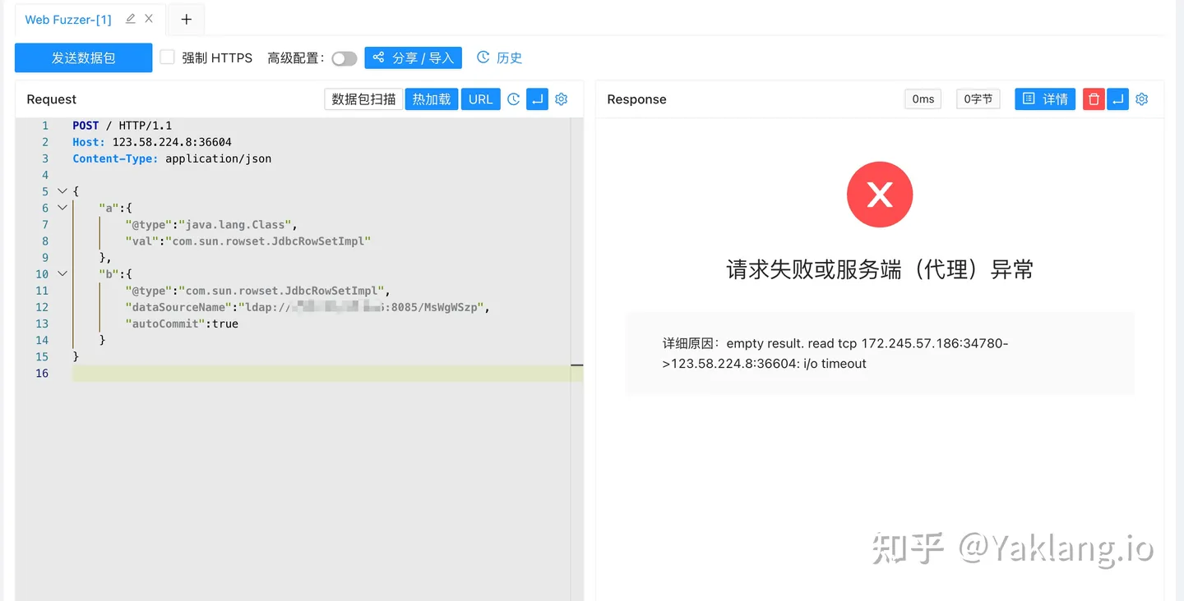Click the "dataSourceName" ldap line
This screenshot has width=1184, height=601.
(308, 307)
